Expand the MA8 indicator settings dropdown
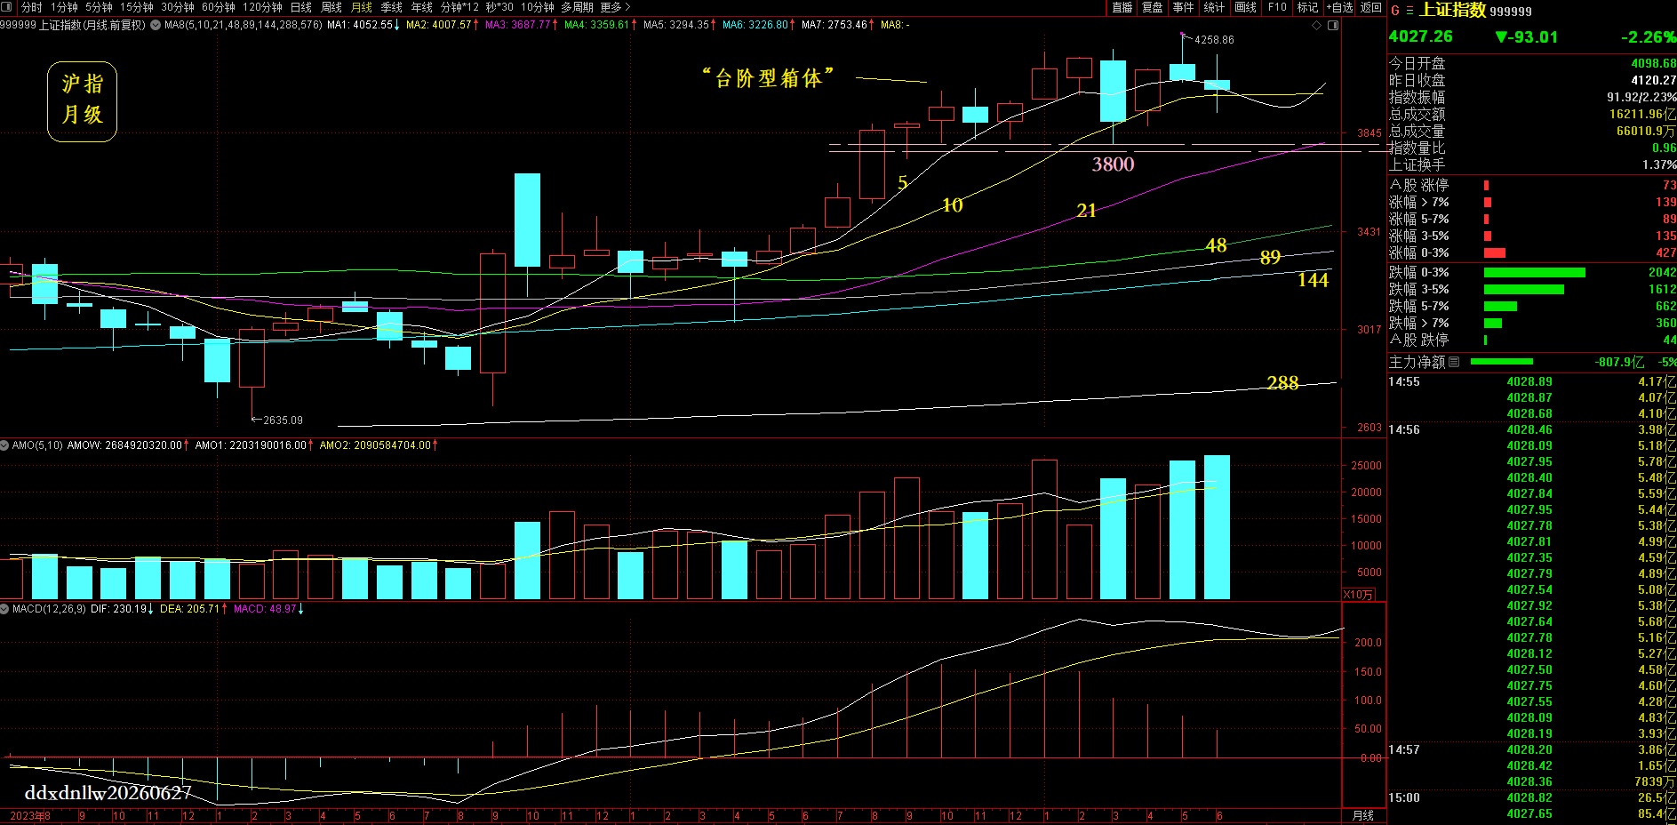The height and width of the screenshot is (825, 1677). point(156,25)
